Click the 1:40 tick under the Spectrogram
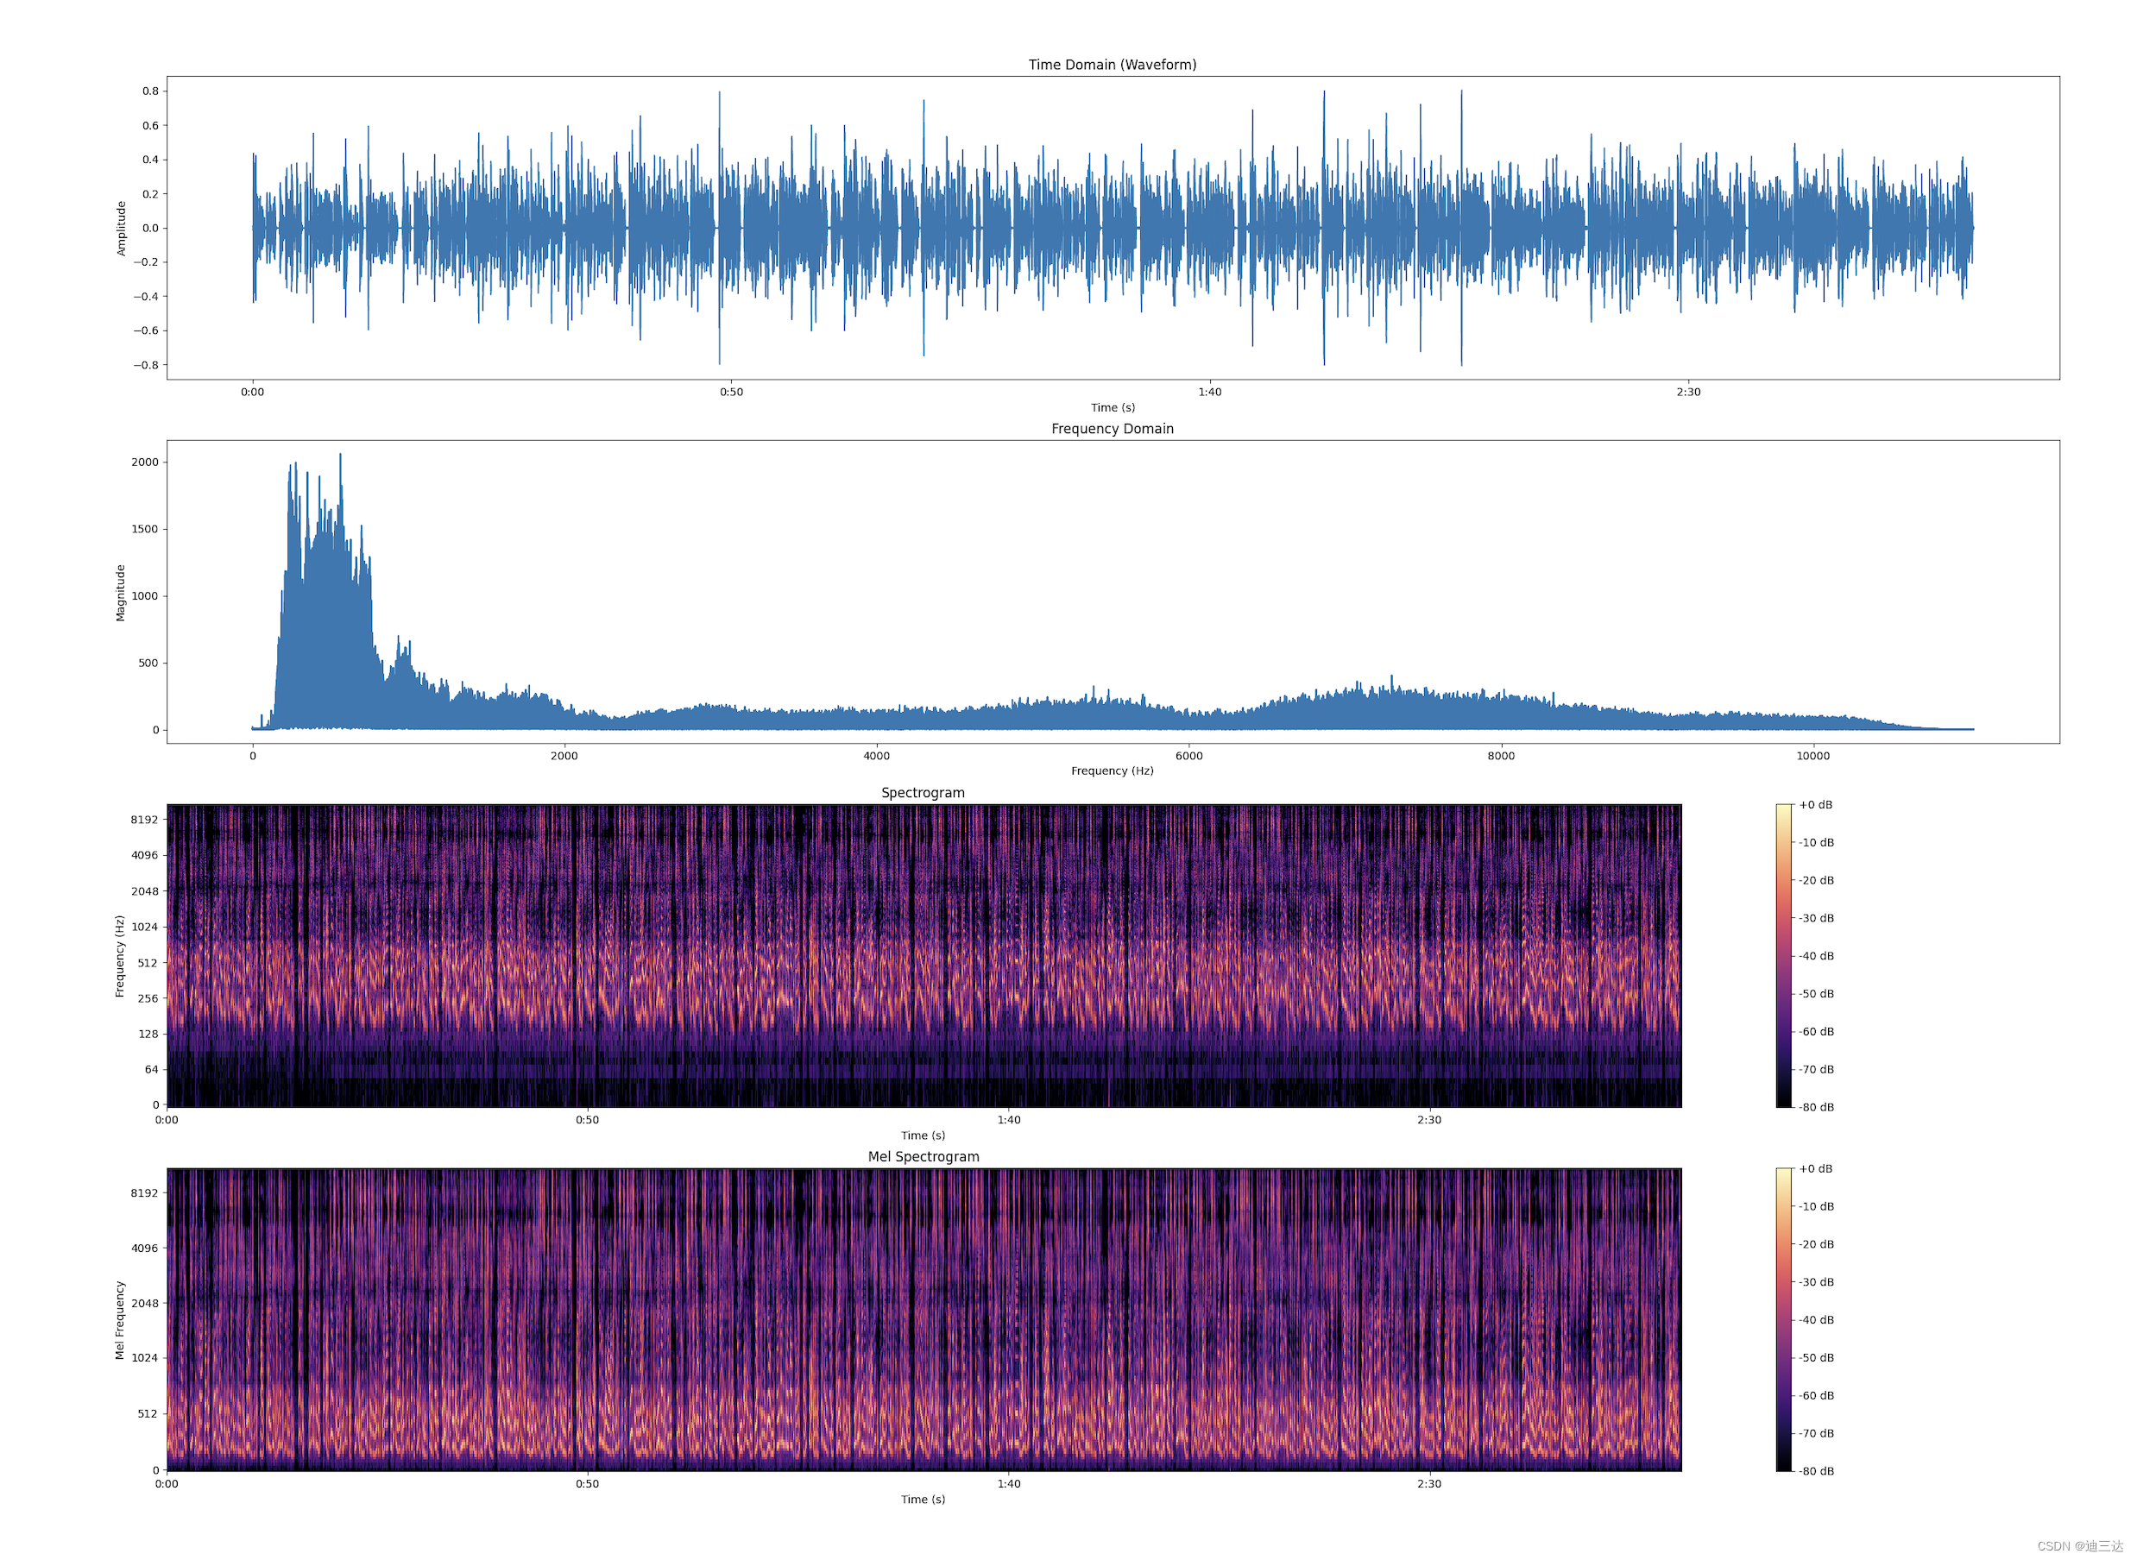This screenshot has height=1560, width=2137. coord(1009,1120)
